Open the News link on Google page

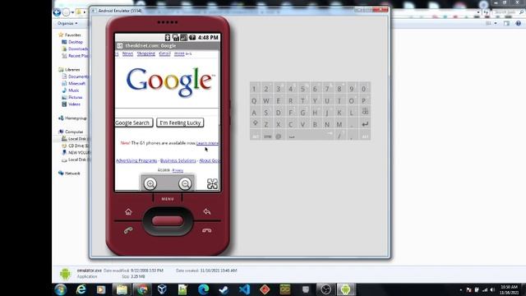(x=127, y=53)
